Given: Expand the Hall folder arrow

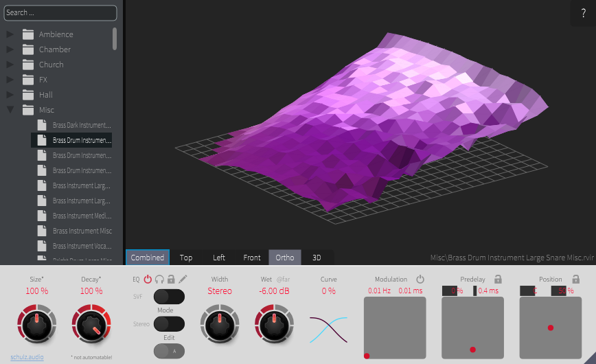Looking at the screenshot, I should pyautogui.click(x=10, y=95).
